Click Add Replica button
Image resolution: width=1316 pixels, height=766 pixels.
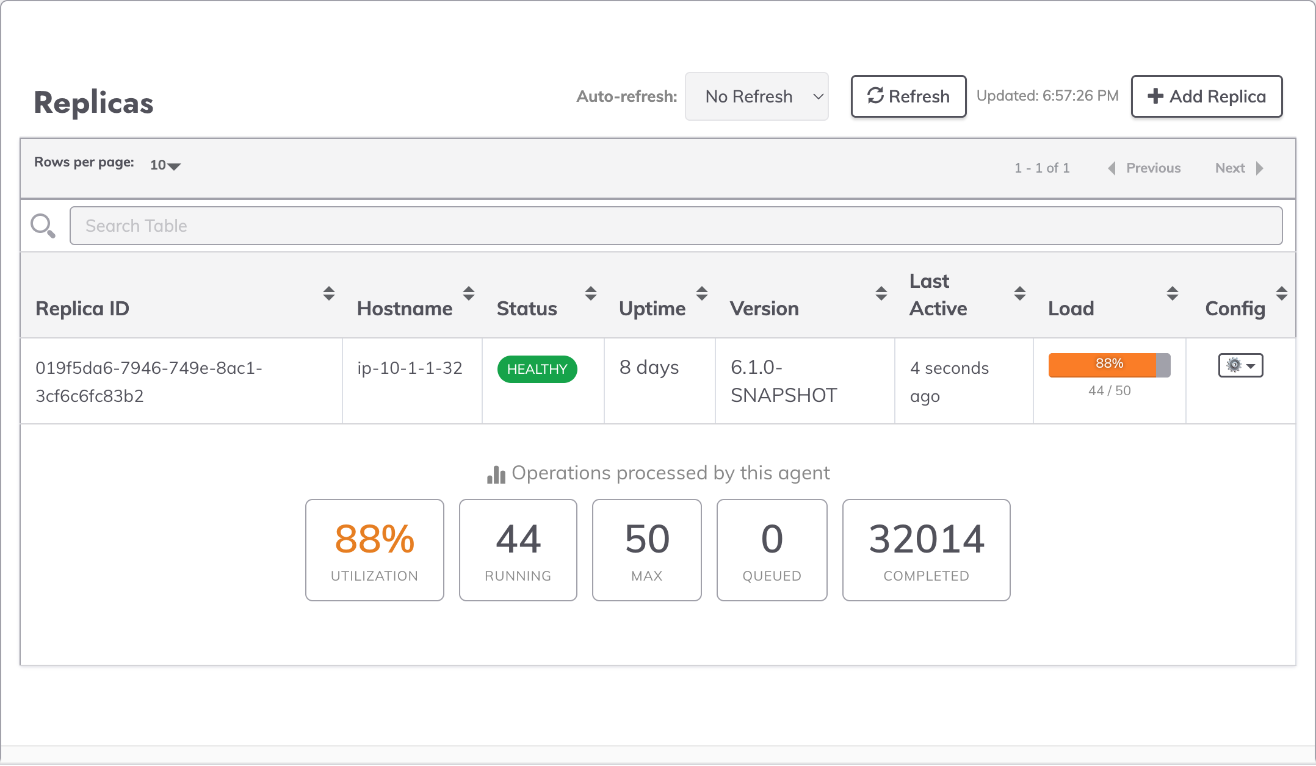click(x=1207, y=96)
